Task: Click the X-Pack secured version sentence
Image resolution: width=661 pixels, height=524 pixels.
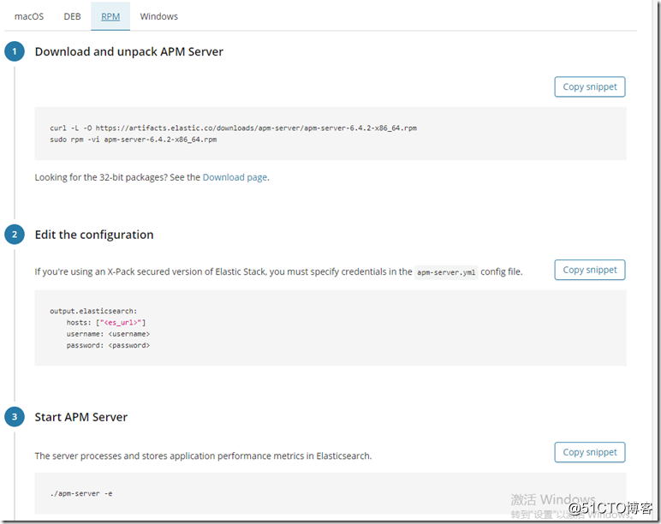Action: pos(278,272)
